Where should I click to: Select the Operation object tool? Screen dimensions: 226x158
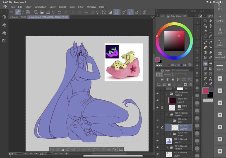(x=205, y=26)
